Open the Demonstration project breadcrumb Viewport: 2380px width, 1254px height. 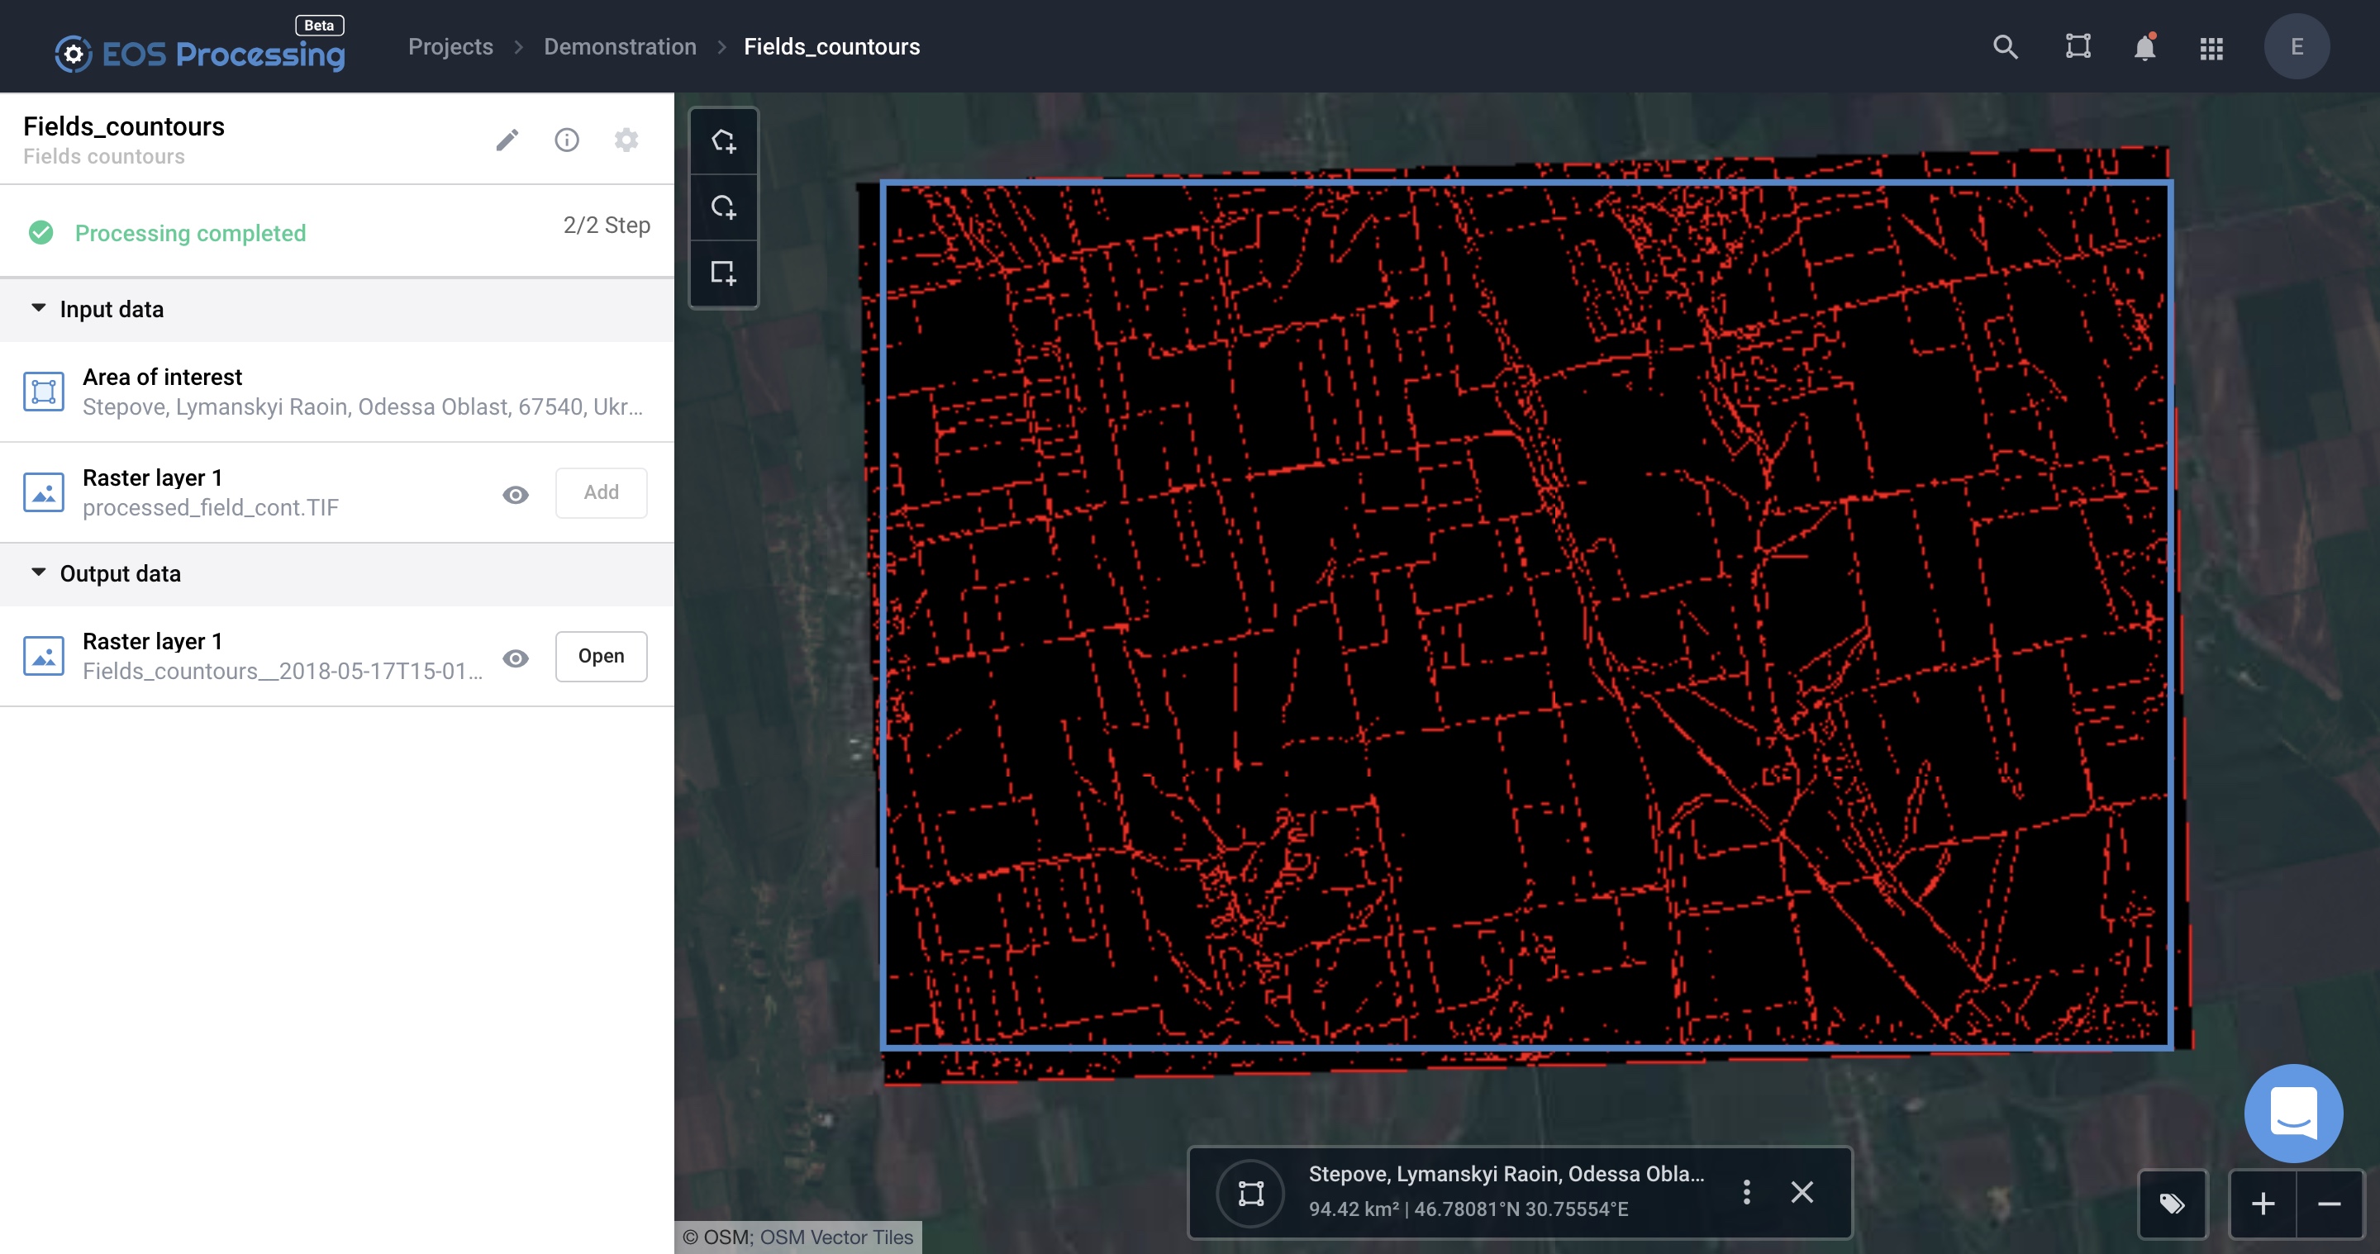tap(620, 46)
